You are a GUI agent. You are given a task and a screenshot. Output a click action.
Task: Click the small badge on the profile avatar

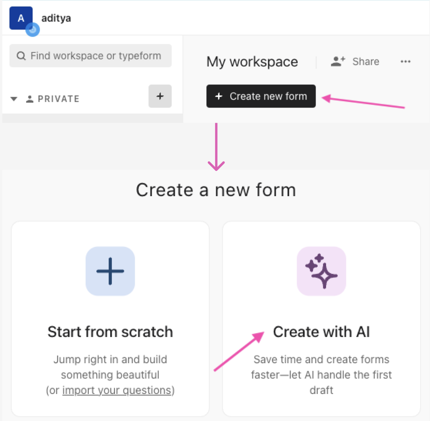pyautogui.click(x=33, y=30)
